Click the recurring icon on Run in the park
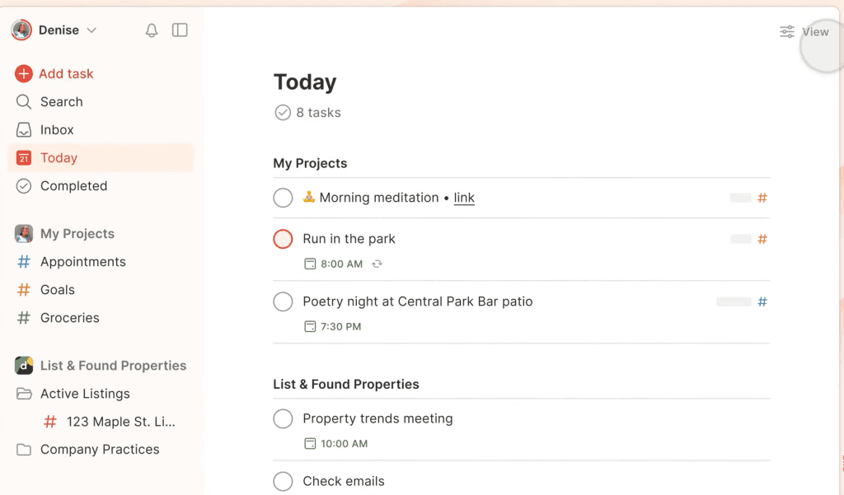The height and width of the screenshot is (495, 844). [377, 264]
